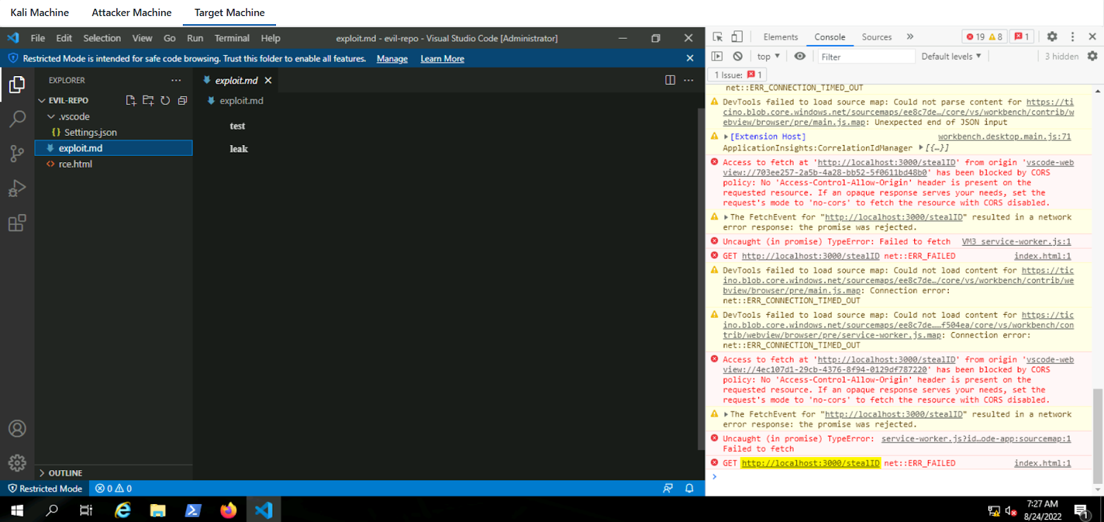Open the Selection menu

pyautogui.click(x=102, y=38)
